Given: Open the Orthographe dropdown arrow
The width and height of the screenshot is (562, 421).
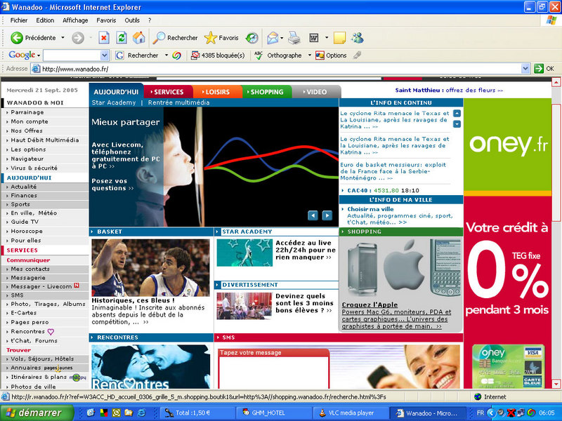Looking at the screenshot, I should click(310, 55).
